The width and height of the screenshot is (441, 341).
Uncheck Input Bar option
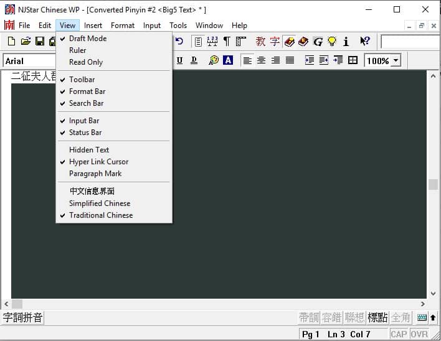114,121
